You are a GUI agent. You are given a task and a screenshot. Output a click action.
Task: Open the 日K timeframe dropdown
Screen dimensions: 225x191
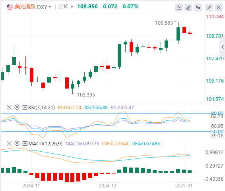coord(66,7)
